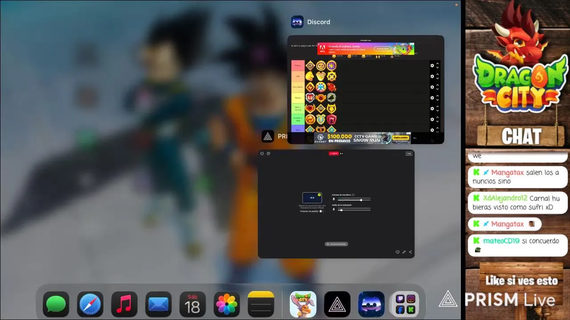Open the chat icon in PRISM window
This screenshot has height=320, width=570.
[398, 252]
